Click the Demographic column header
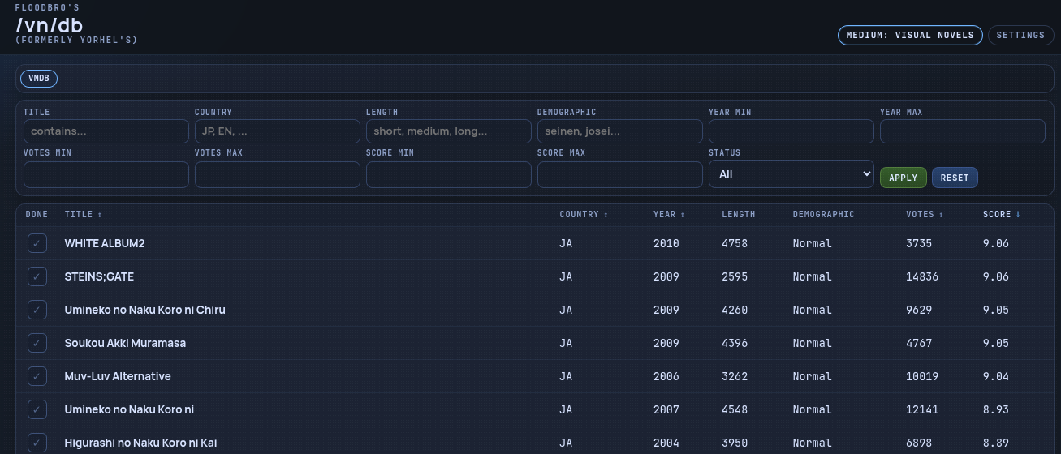Screen dimensions: 1061x454 [824, 215]
